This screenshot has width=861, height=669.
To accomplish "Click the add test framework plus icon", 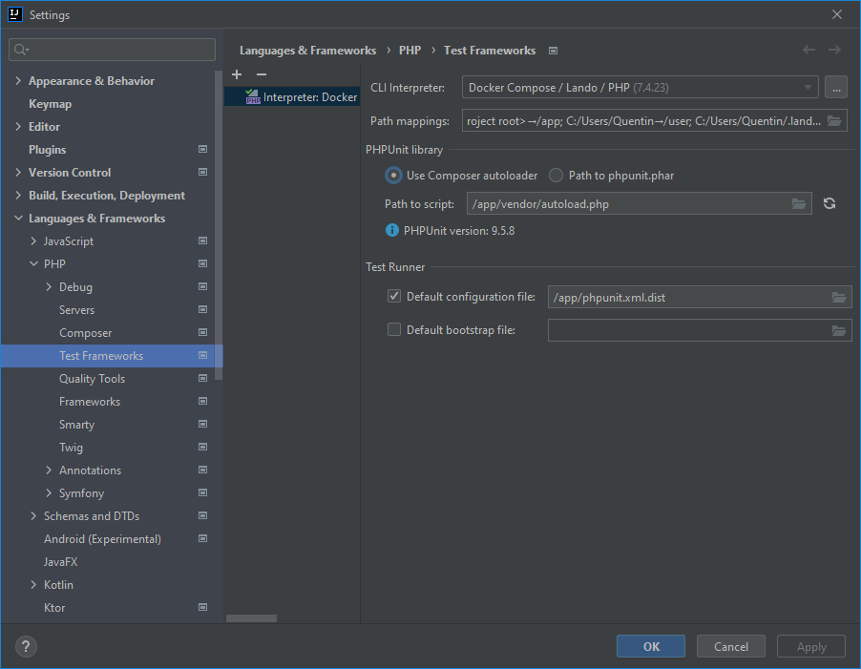I will click(x=237, y=74).
